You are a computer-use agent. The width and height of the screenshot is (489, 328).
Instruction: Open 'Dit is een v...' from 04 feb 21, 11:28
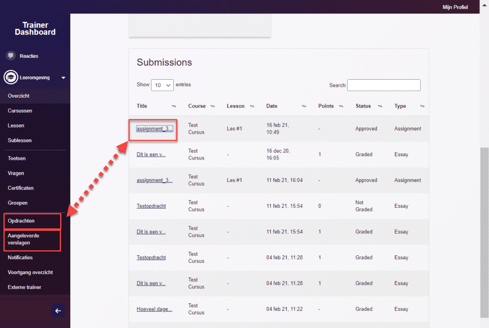(x=151, y=283)
